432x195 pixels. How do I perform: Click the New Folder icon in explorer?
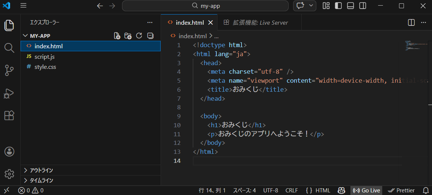(128, 36)
